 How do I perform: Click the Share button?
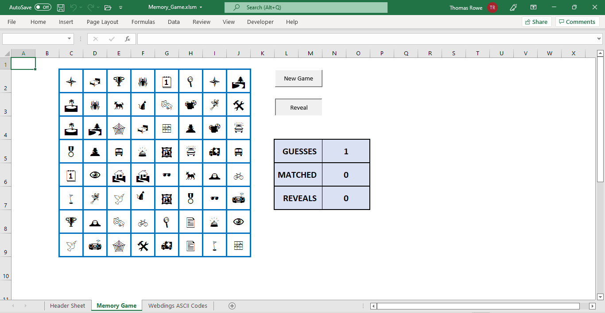coord(537,22)
